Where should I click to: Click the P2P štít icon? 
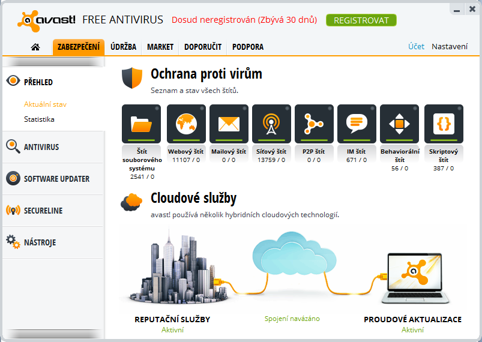314,124
